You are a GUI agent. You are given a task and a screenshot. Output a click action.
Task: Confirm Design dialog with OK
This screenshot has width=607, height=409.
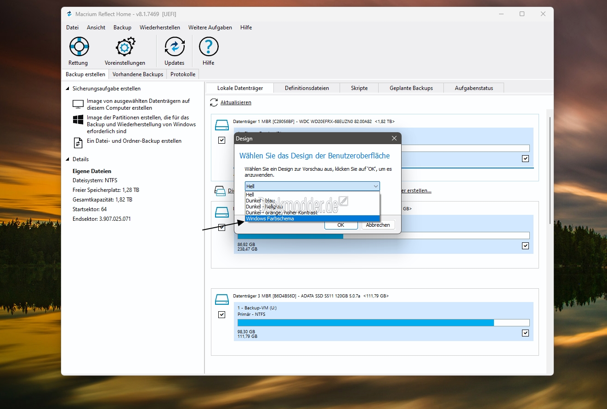[341, 225]
